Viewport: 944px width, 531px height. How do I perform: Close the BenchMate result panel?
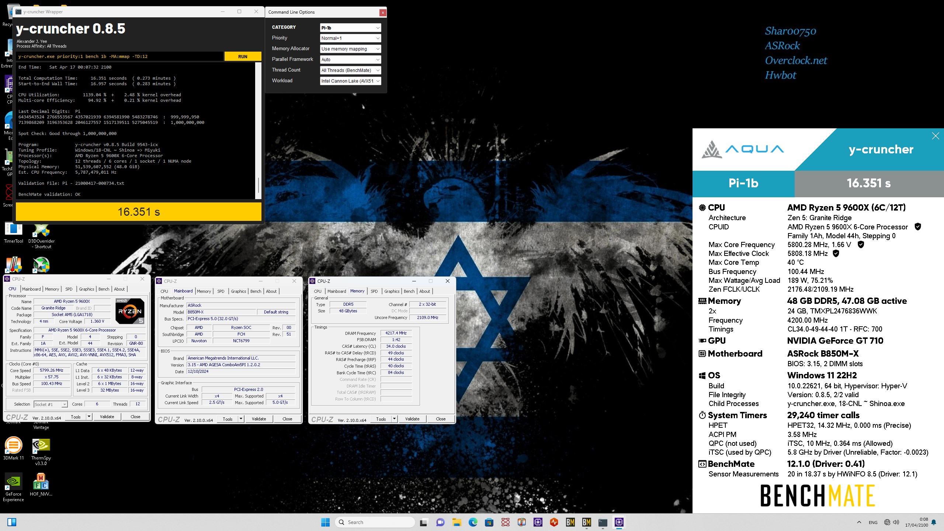pyautogui.click(x=936, y=136)
